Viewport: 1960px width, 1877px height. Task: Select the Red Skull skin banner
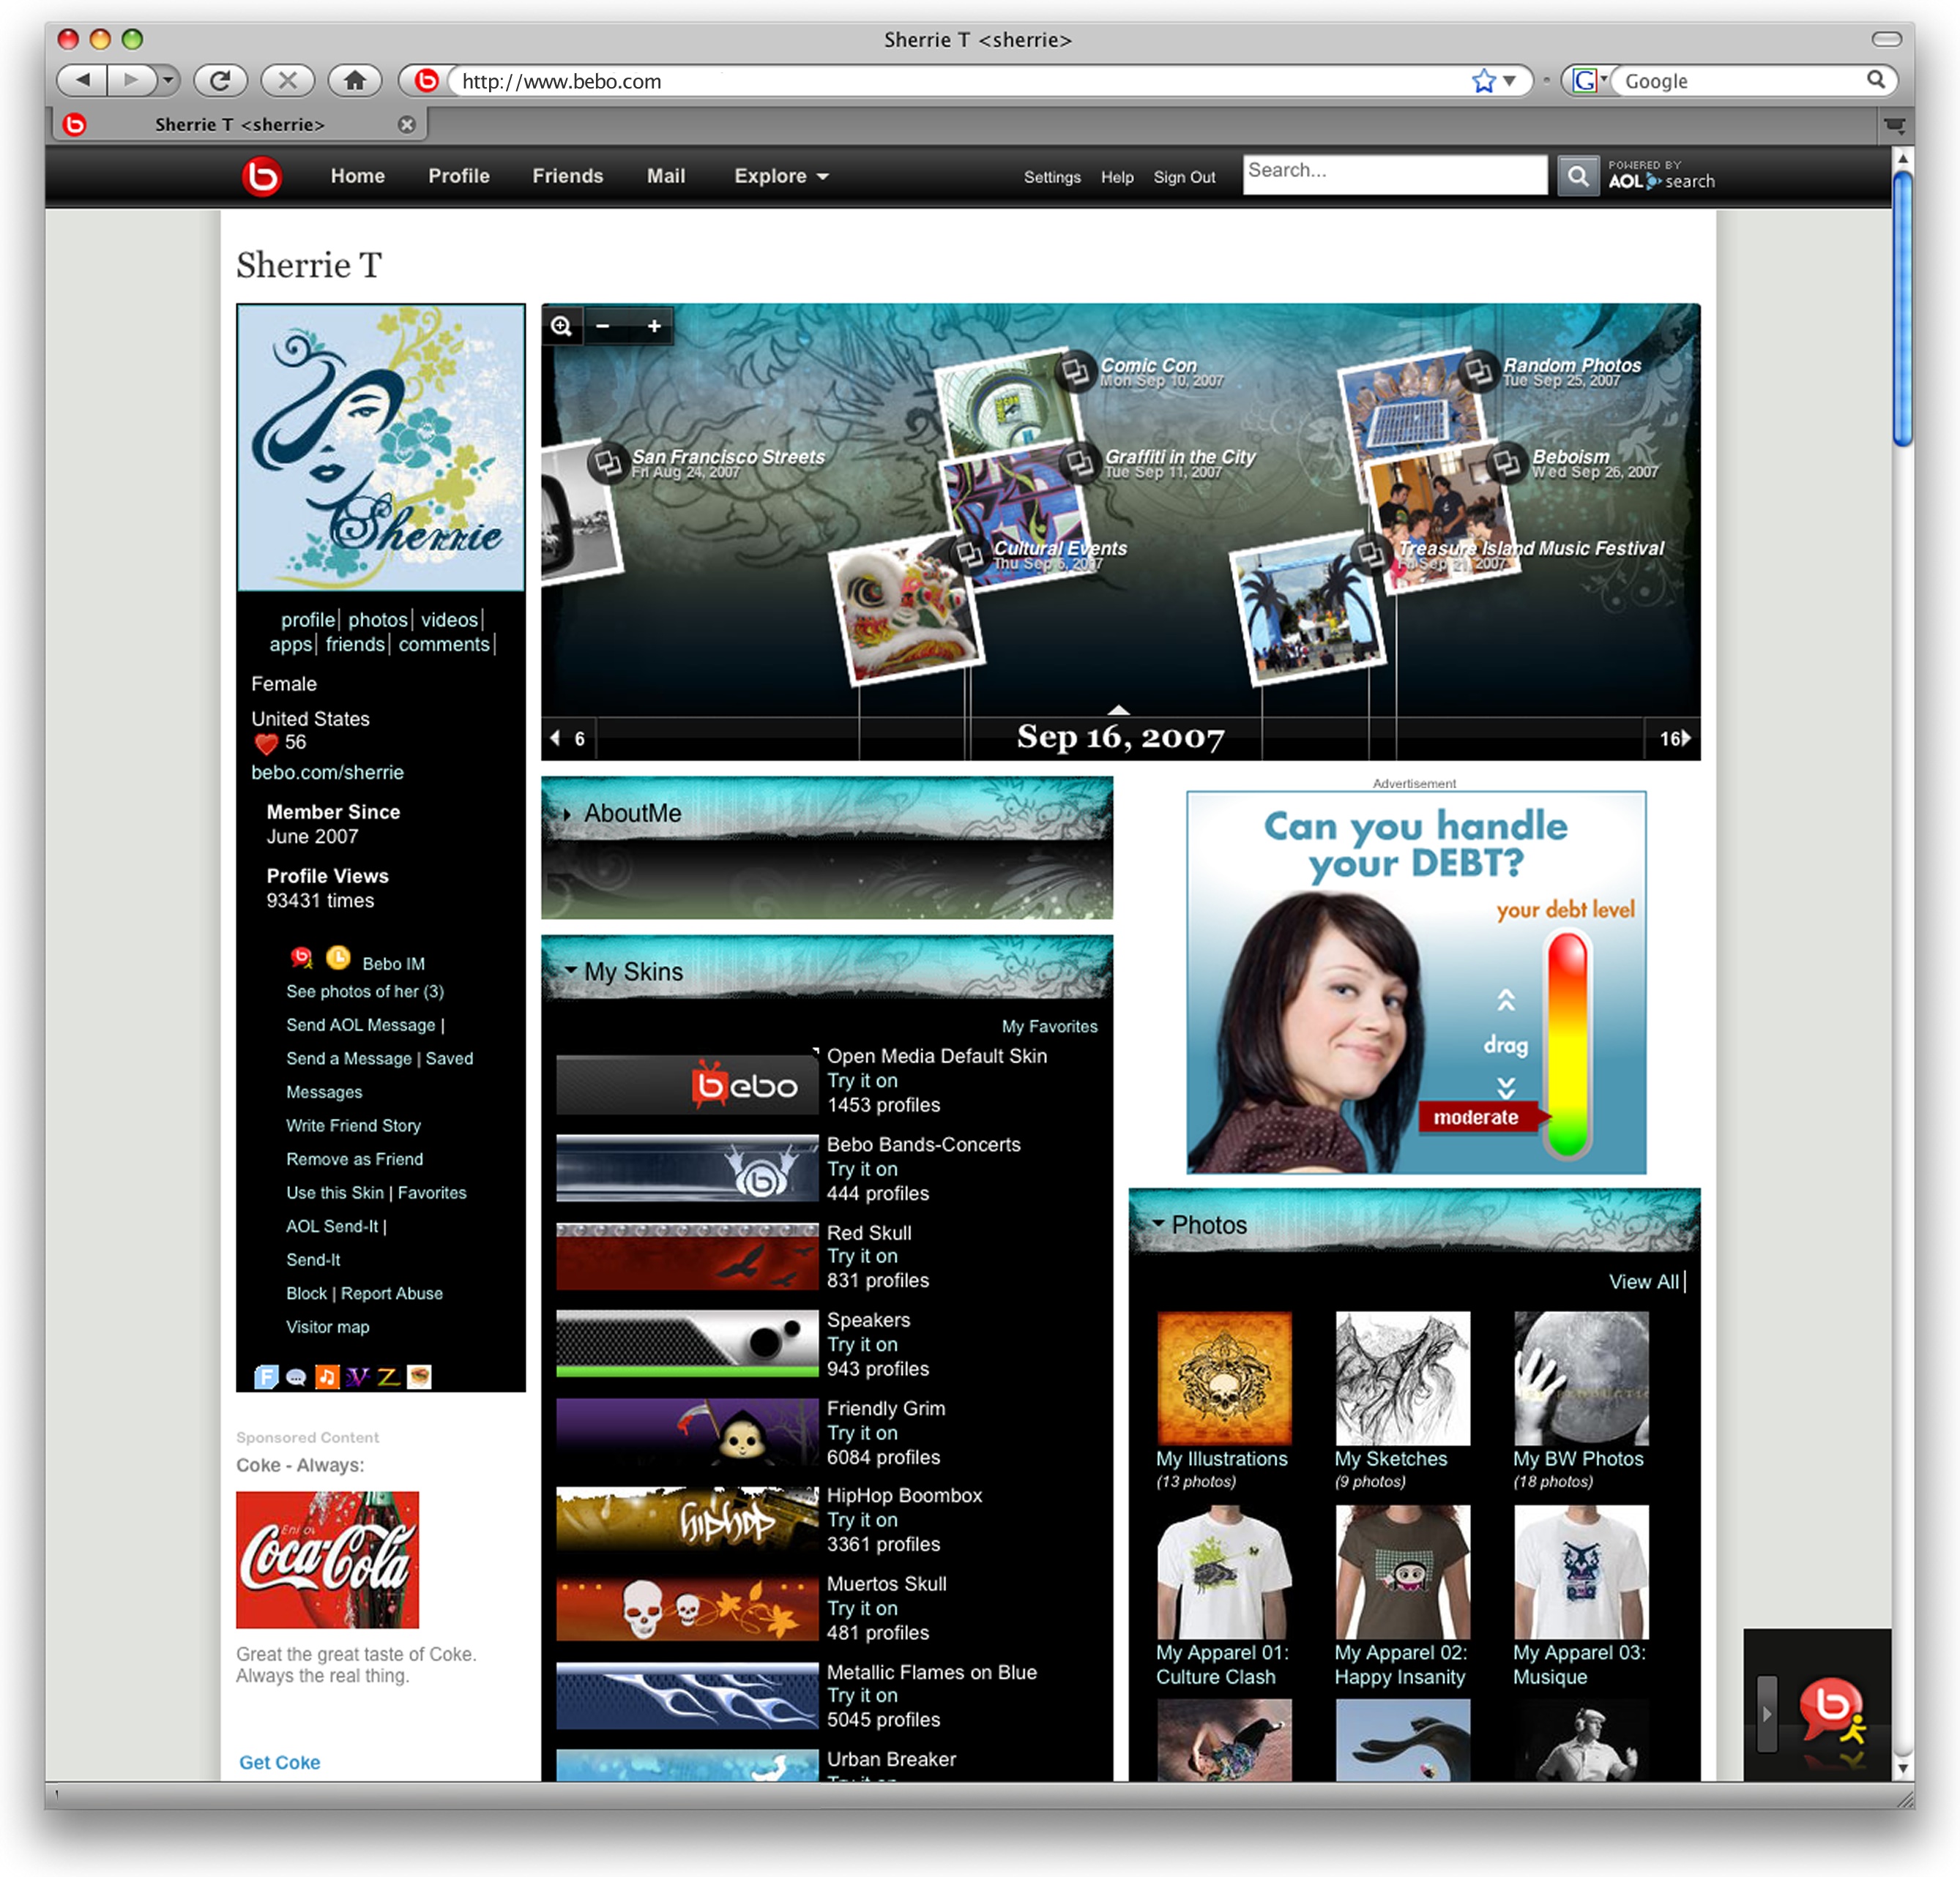687,1256
